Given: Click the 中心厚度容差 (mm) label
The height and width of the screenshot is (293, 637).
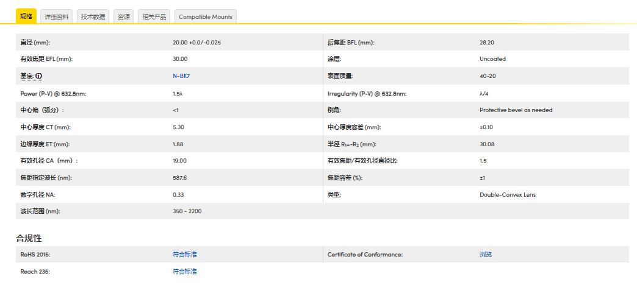Looking at the screenshot, I should (354, 127).
